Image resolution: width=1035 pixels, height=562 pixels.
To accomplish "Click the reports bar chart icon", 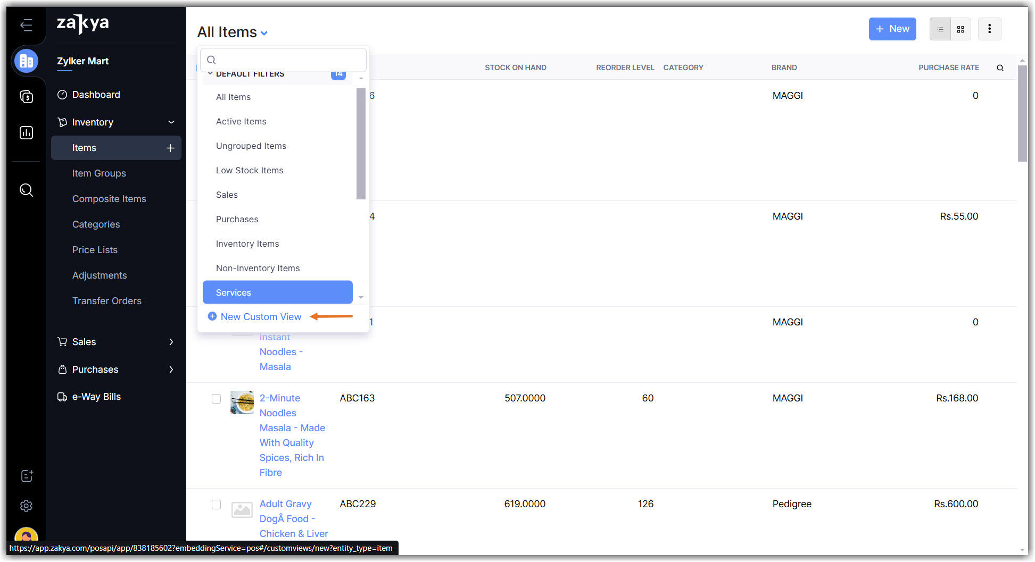I will [x=26, y=132].
